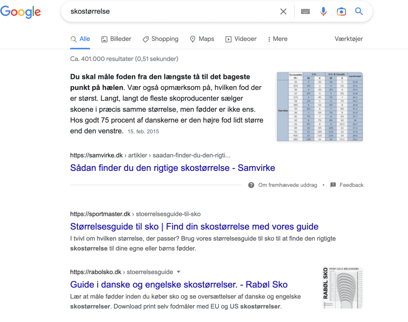Open the sportmaster.dk breadcrumb URL
The width and height of the screenshot is (408, 322).
point(135,214)
